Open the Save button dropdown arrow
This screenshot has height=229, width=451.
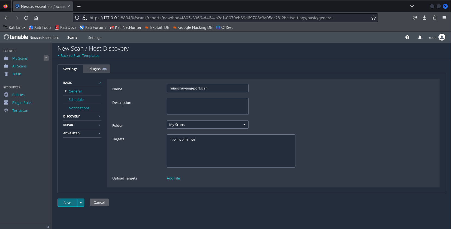coord(81,203)
